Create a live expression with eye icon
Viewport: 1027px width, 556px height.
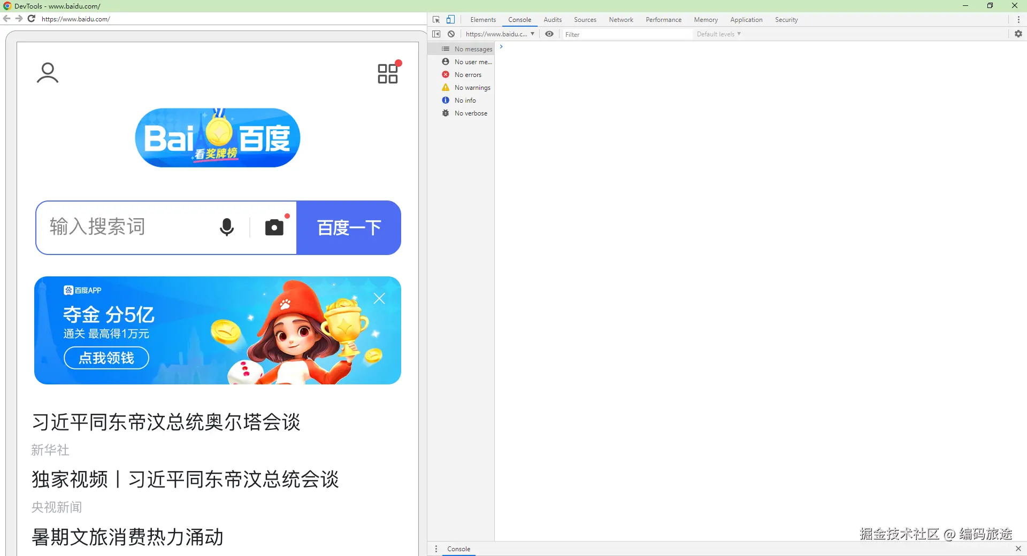coord(549,34)
